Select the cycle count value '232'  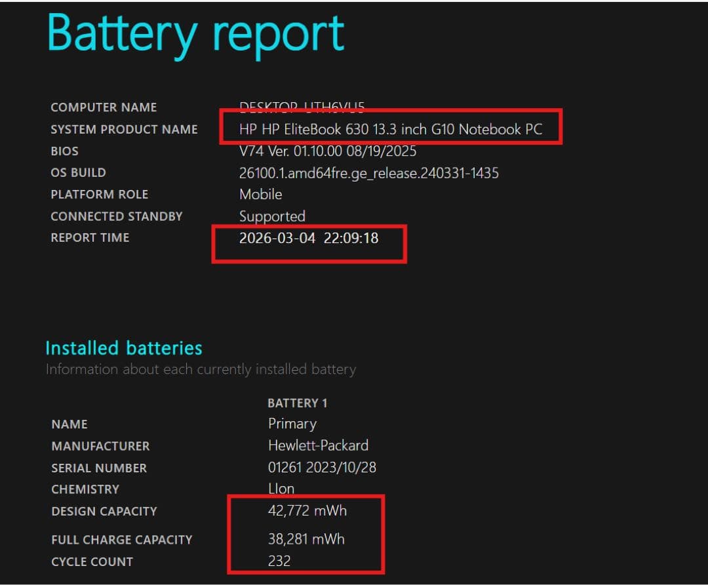(279, 561)
